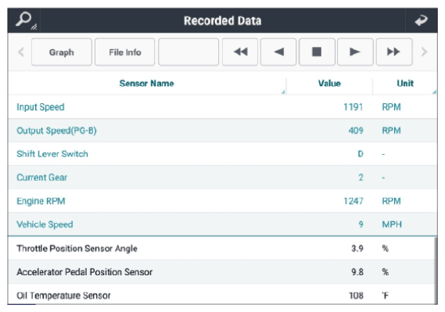
Task: Click the Input Speed value 1191
Action: (x=353, y=107)
